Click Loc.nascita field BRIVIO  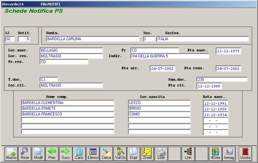(159, 108)
